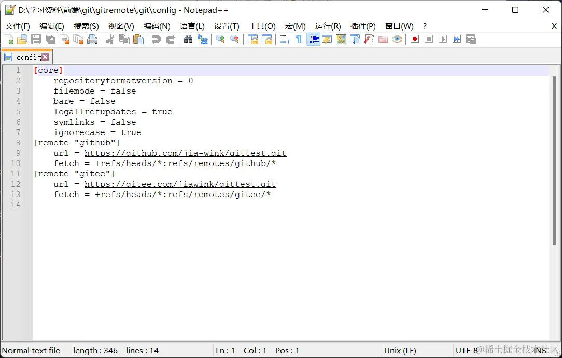
Task: Open the 设置(T) menu
Action: [x=227, y=26]
